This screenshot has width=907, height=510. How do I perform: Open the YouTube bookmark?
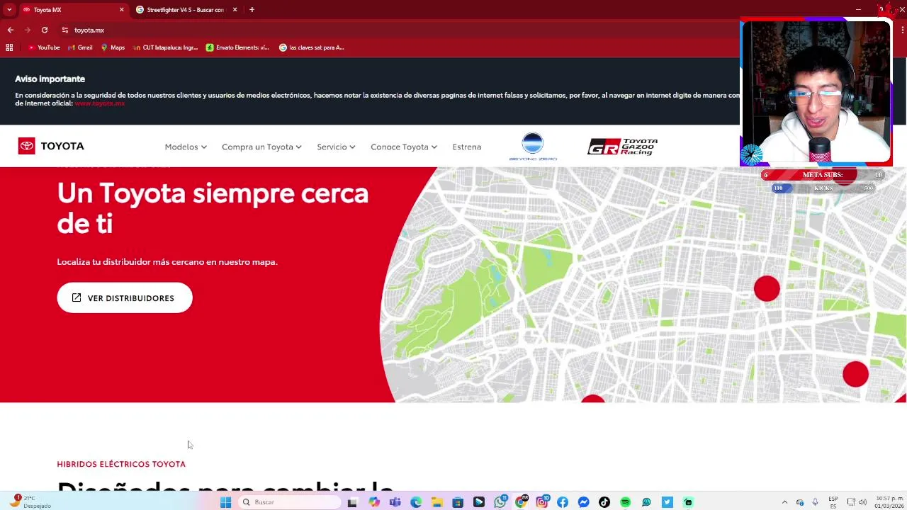pyautogui.click(x=44, y=47)
